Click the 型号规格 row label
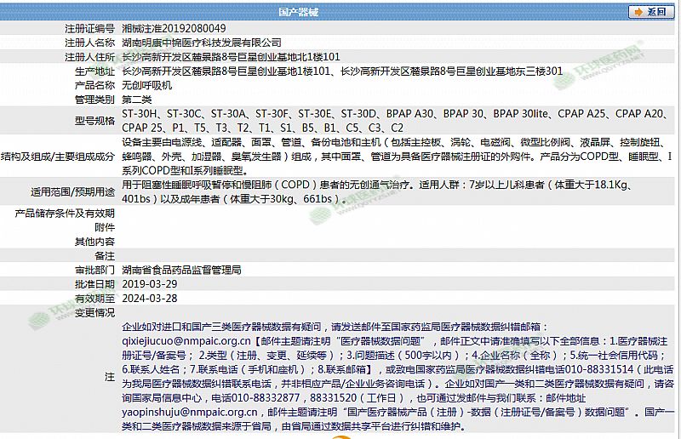This screenshot has height=439, width=681. point(94,121)
